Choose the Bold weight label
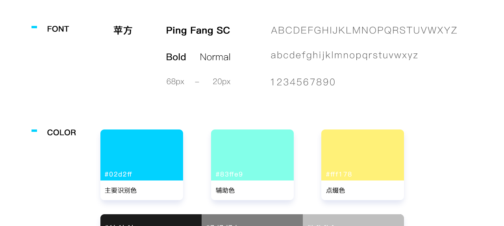This screenshot has width=504, height=226. (176, 57)
